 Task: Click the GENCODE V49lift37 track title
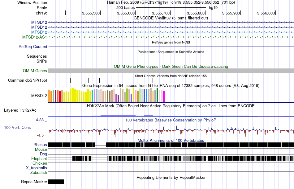(x=171, y=18)
